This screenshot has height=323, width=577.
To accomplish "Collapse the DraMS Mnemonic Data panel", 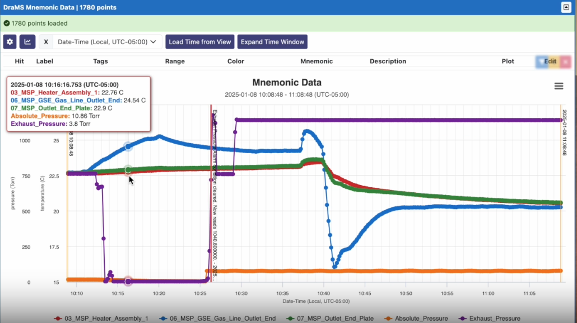I will coord(565,7).
